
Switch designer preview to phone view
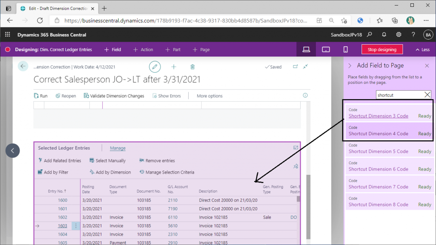[x=346, y=49]
